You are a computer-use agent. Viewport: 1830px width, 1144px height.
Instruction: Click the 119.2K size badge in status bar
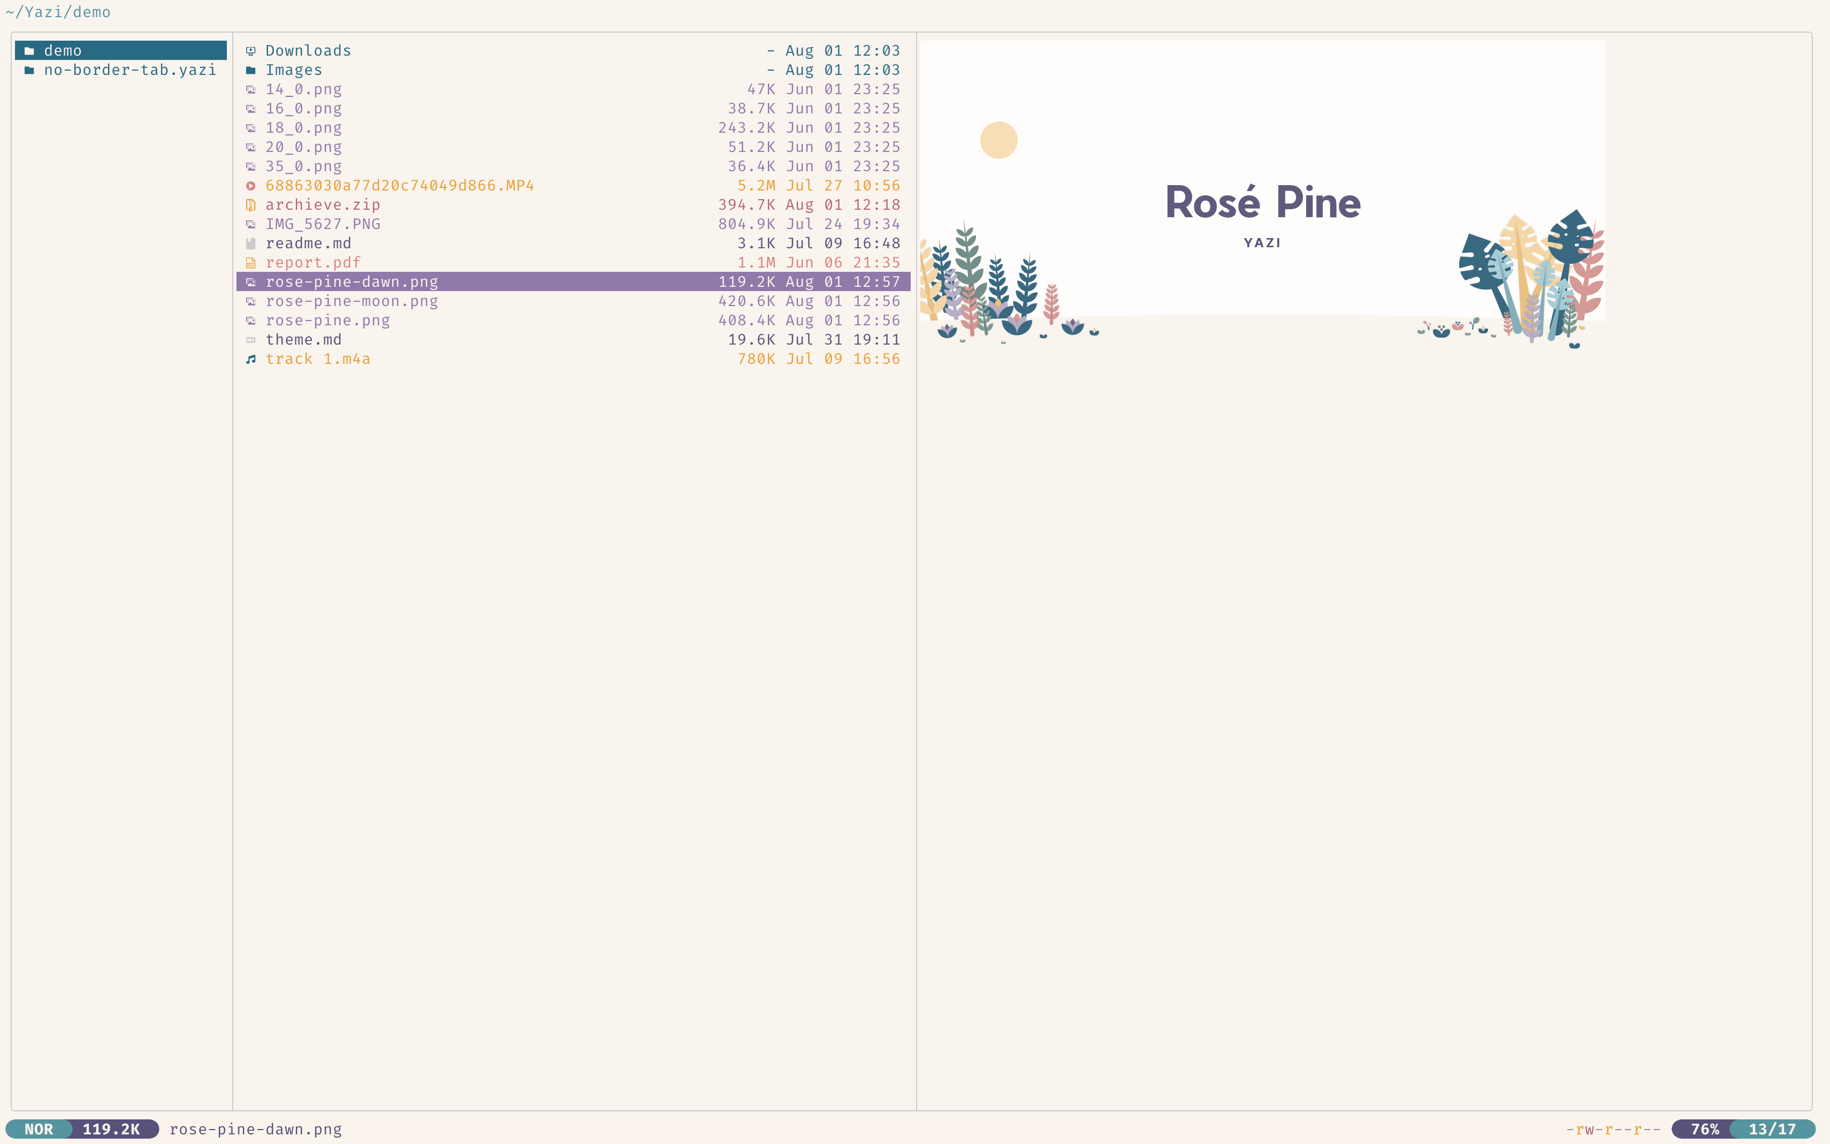(x=111, y=1129)
